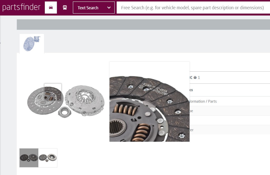This screenshot has height=175, width=270.
Task: Click the gray bar above the brand logo
Action: coord(143,24)
